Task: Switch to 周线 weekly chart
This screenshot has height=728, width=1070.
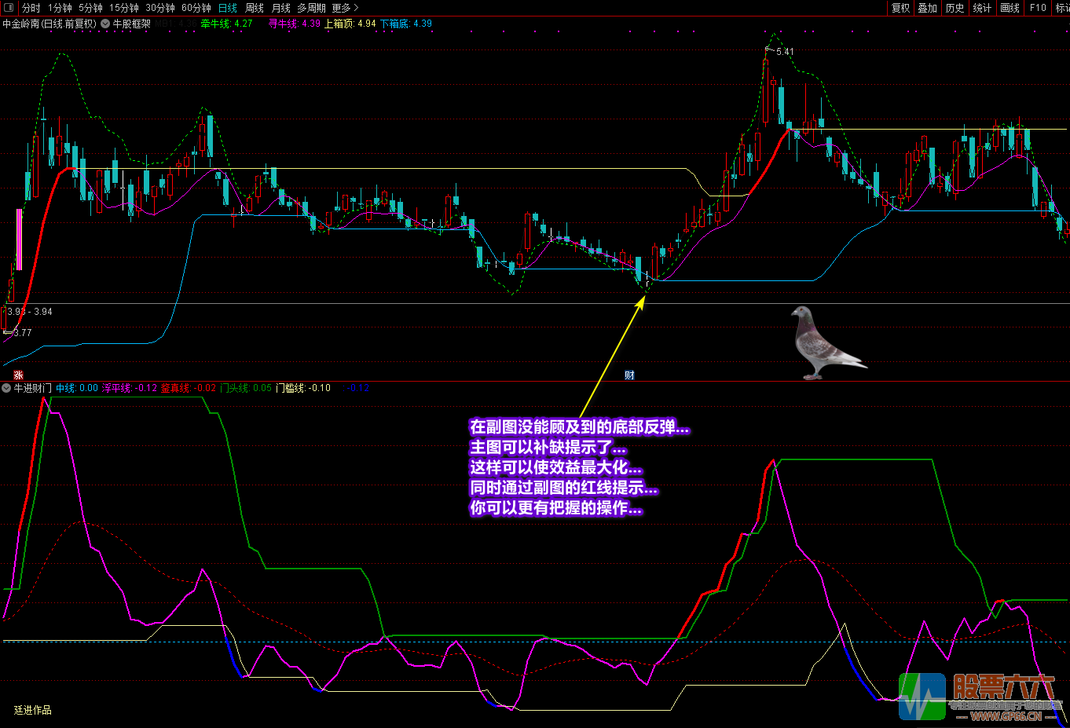Action: coord(255,8)
